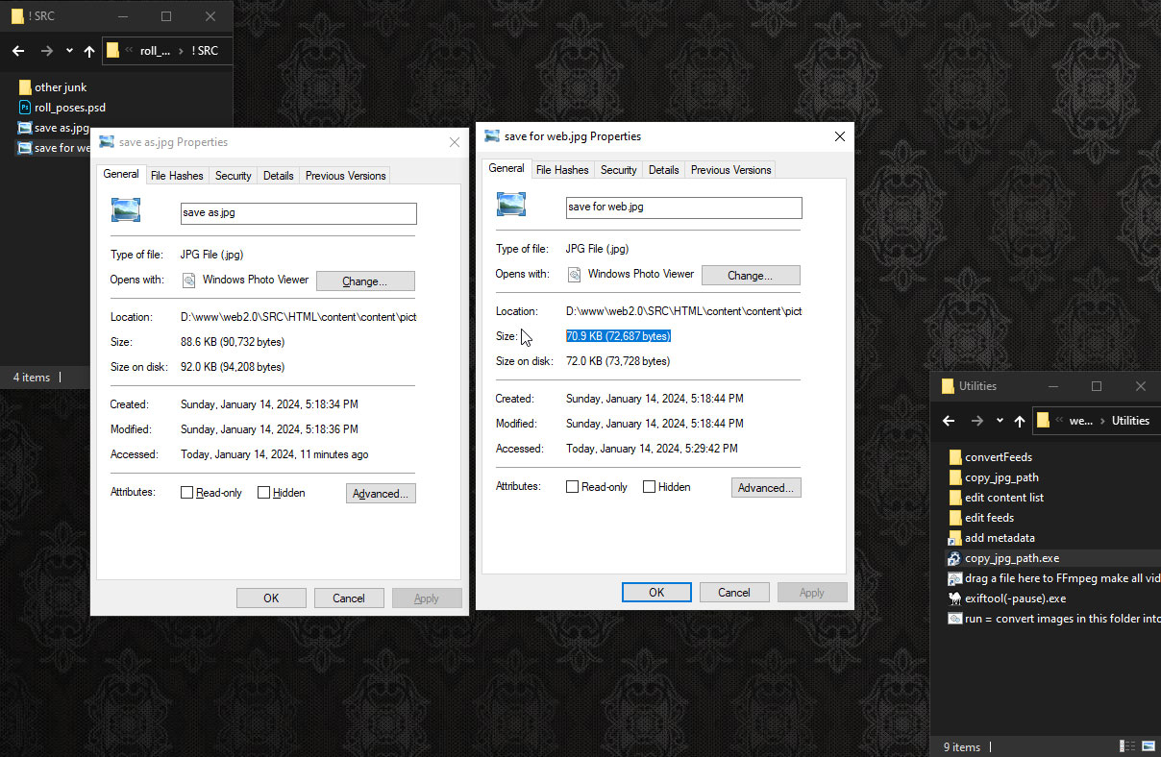
Task: Expand the address bar path chevron in Utilities
Action: (x=1059, y=421)
